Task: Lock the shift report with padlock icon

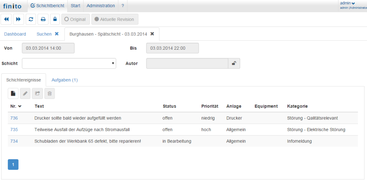Action: 55,19
